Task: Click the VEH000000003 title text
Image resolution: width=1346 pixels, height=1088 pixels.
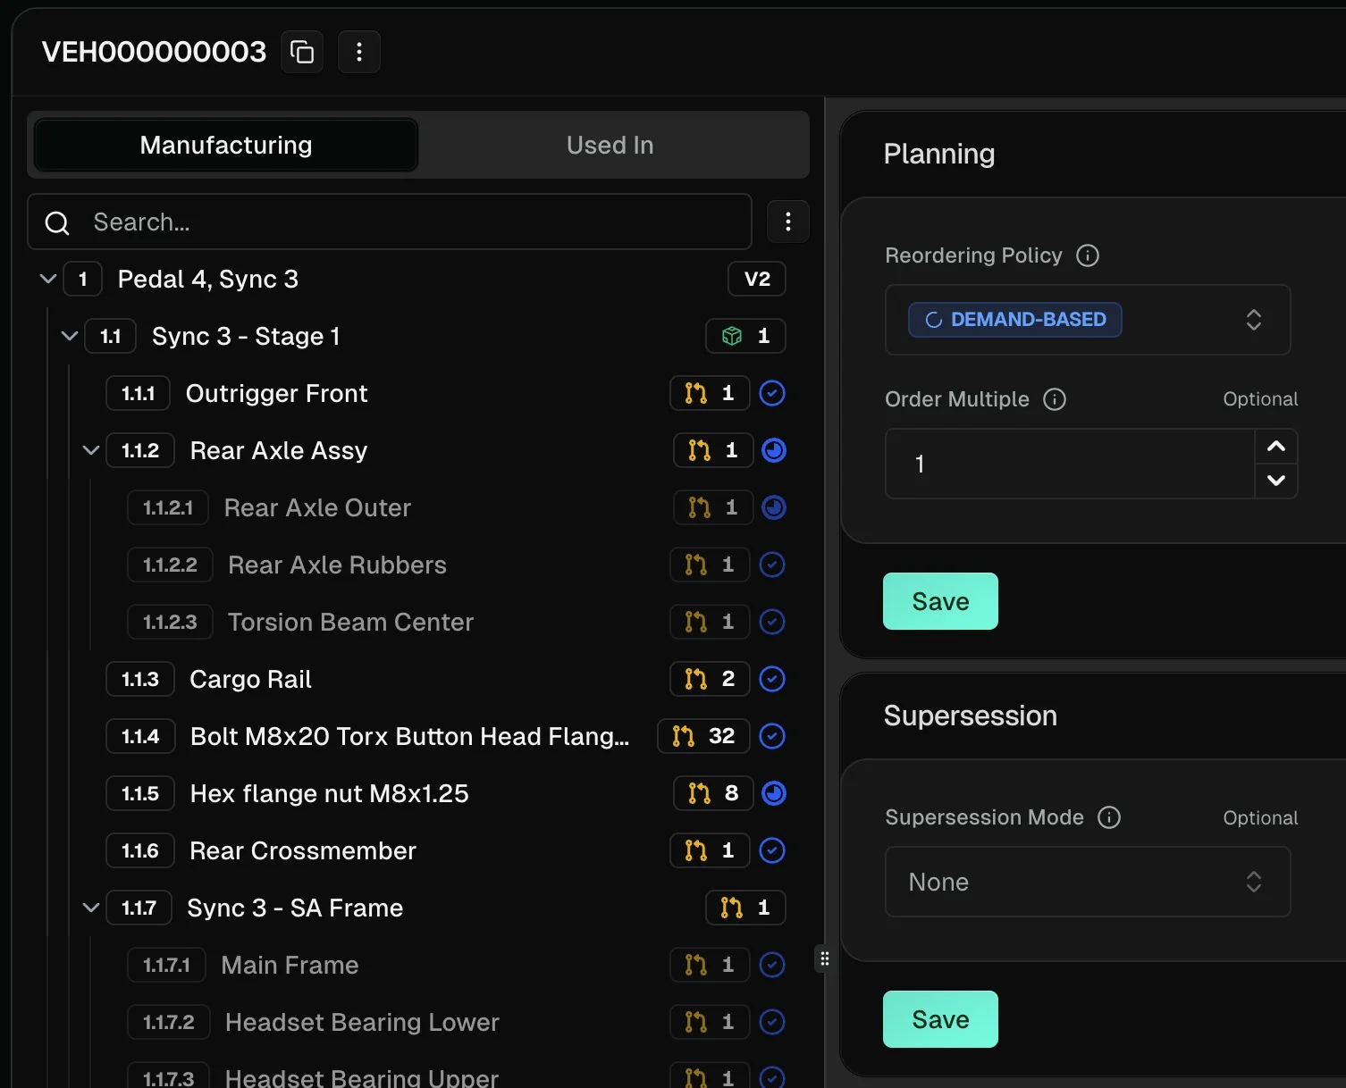Action: (154, 52)
